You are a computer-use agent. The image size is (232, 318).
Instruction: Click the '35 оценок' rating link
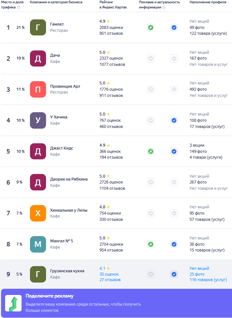coord(109,274)
